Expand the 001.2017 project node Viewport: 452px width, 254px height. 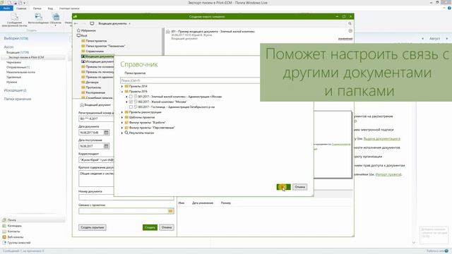pyautogui.click(x=126, y=97)
